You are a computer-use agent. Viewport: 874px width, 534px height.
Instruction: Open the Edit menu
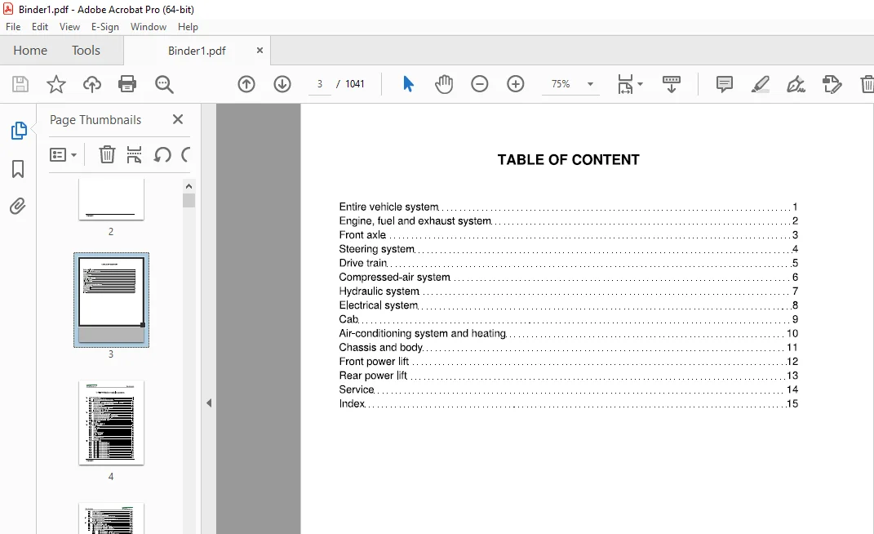[x=39, y=27]
